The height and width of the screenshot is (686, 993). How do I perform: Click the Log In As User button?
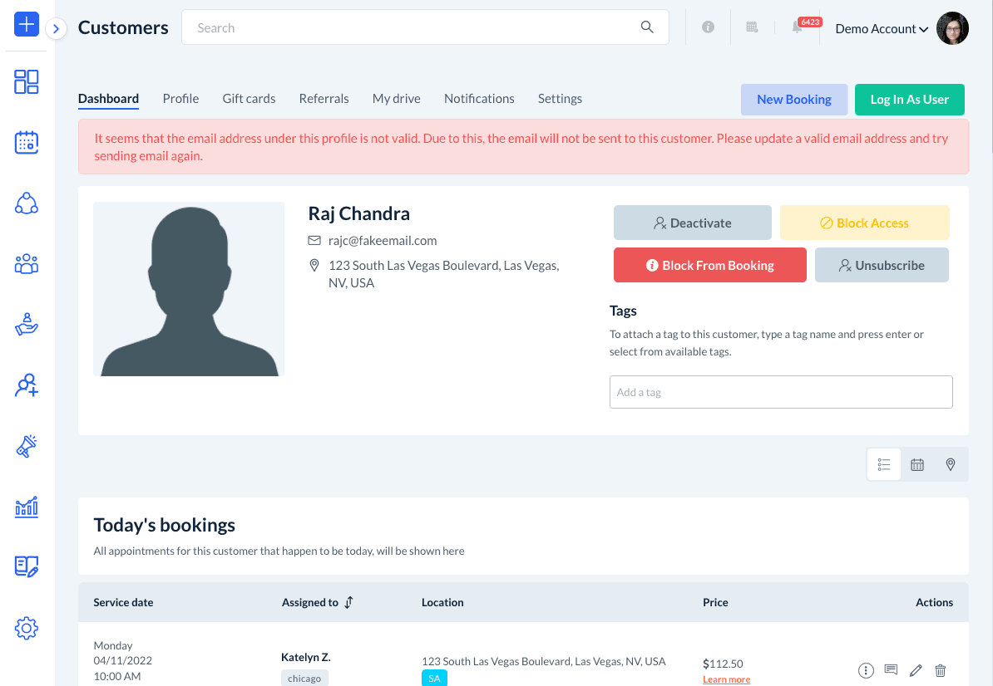click(909, 100)
